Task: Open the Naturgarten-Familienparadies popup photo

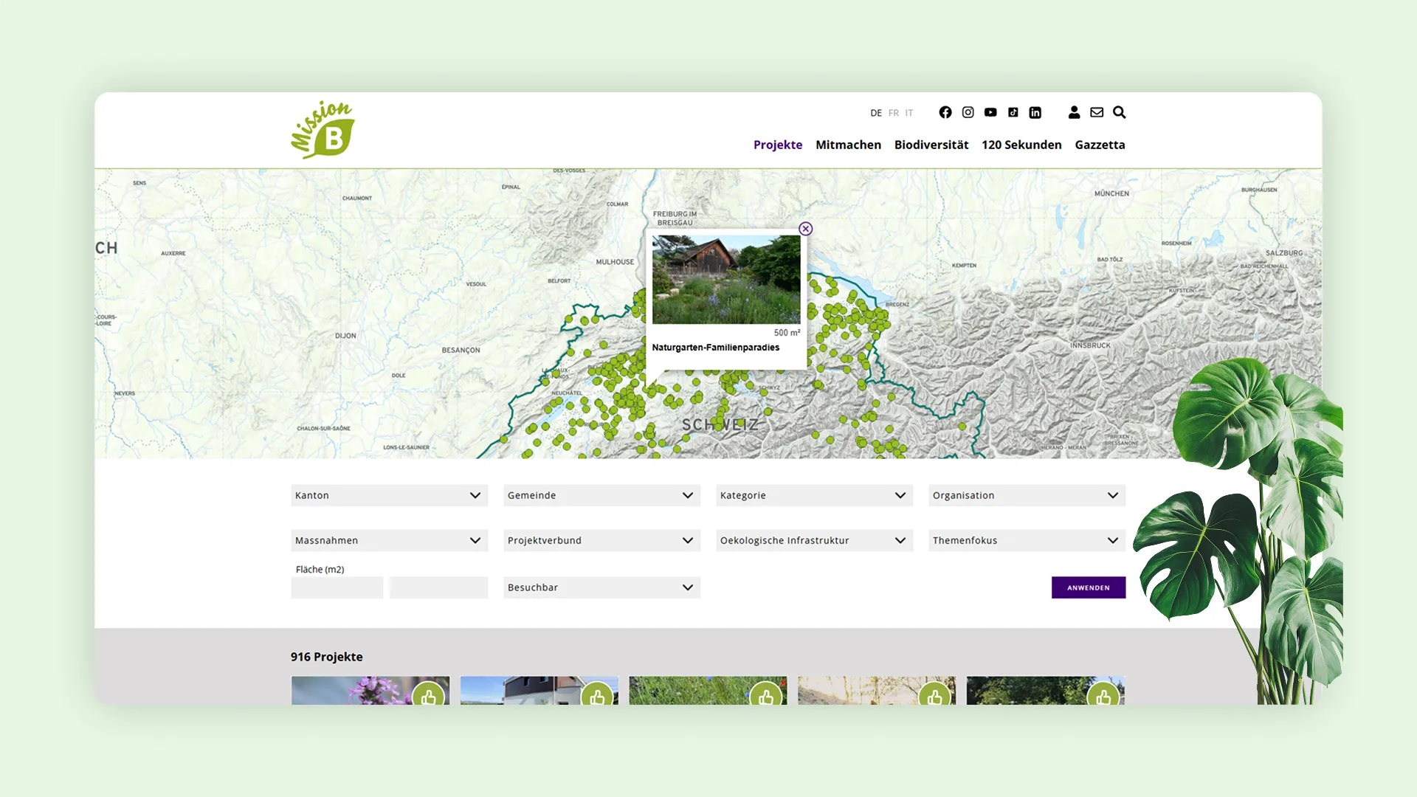Action: coord(726,279)
